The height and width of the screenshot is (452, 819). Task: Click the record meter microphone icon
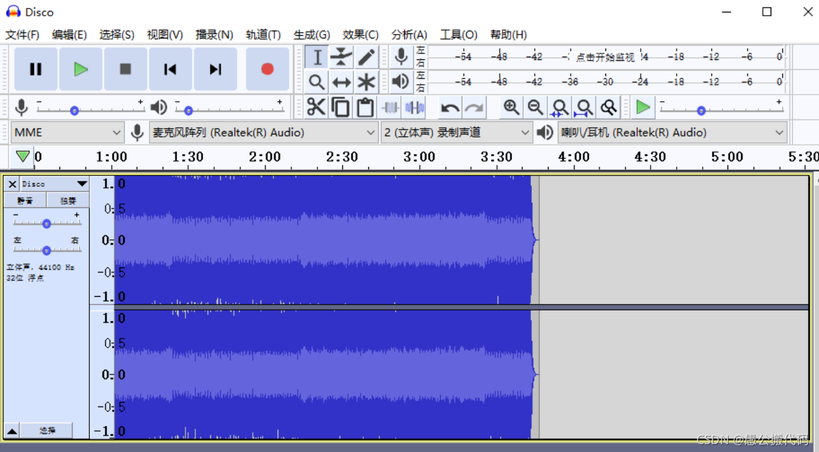(401, 57)
